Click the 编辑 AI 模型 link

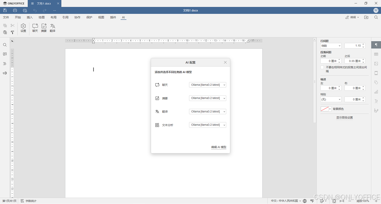pos(219,147)
